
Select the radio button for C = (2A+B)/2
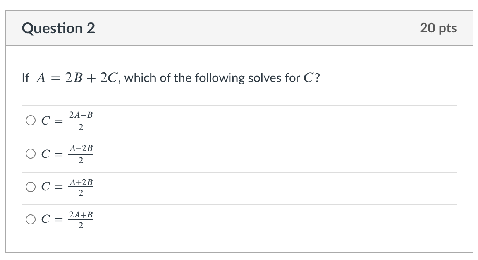pyautogui.click(x=30, y=219)
